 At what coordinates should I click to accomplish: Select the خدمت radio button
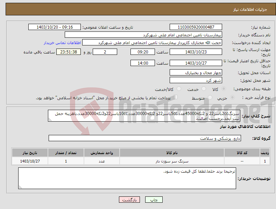pyautogui.click(x=204, y=89)
